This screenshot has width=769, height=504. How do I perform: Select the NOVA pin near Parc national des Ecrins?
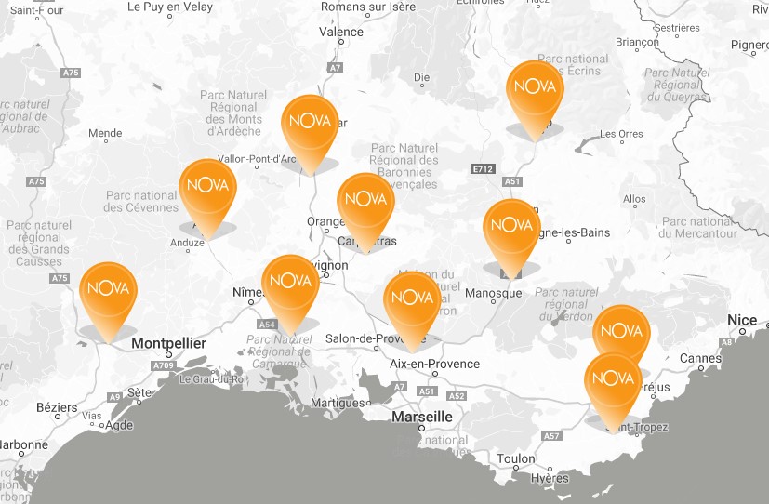[534, 87]
